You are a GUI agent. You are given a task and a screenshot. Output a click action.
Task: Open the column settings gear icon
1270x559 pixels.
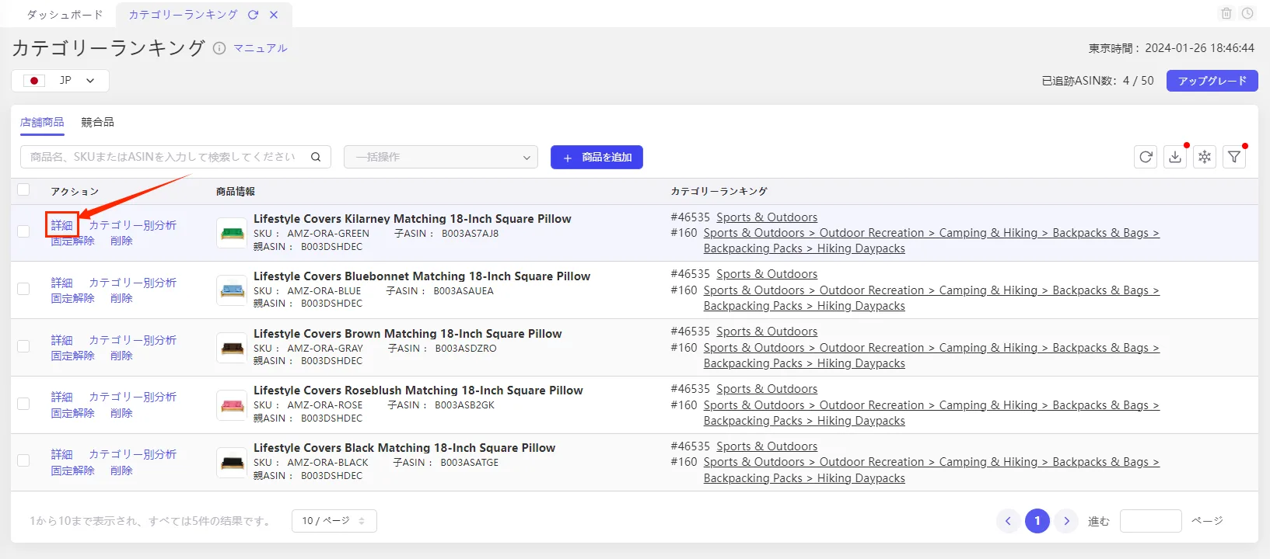point(1205,157)
